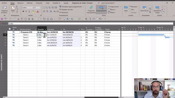
Task: Click the duration spinner up arrow for Tarea 1
Action: pos(46,34)
